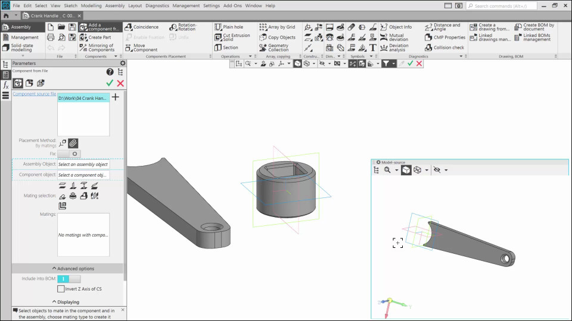
Task: Toggle the Fix switch
Action: (x=69, y=154)
